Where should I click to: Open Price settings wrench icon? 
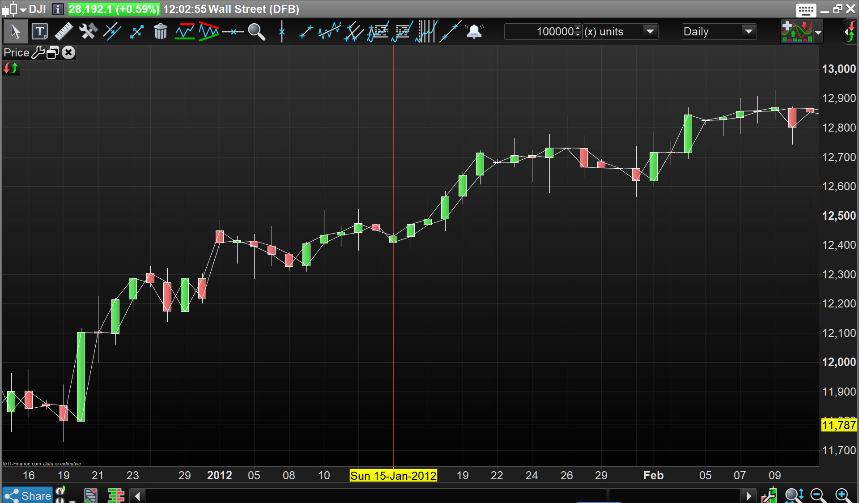point(38,53)
